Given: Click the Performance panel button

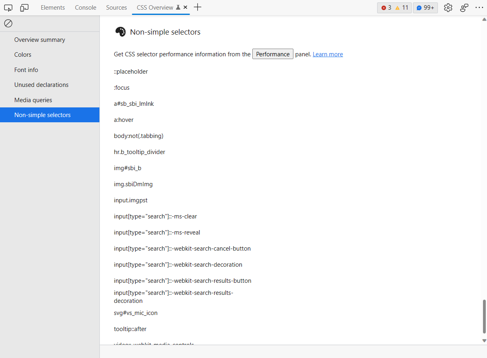Looking at the screenshot, I should pos(272,53).
